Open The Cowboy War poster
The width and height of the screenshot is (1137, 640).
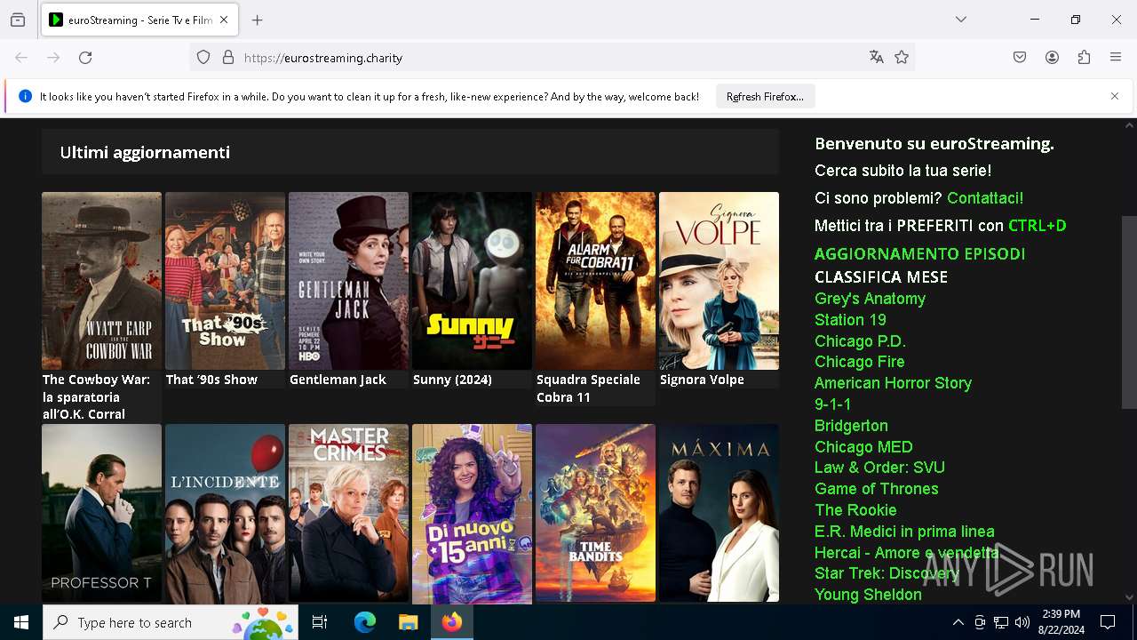pos(101,281)
